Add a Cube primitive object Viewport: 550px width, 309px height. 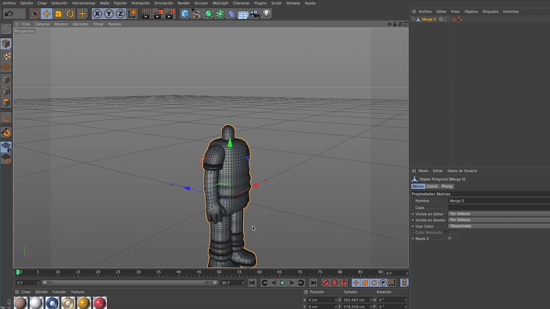185,14
